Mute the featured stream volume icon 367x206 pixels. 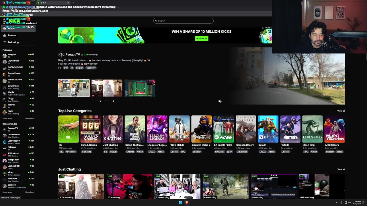220,101
